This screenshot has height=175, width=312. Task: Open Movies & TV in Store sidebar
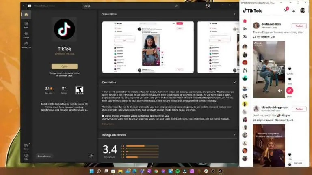pos(26,45)
